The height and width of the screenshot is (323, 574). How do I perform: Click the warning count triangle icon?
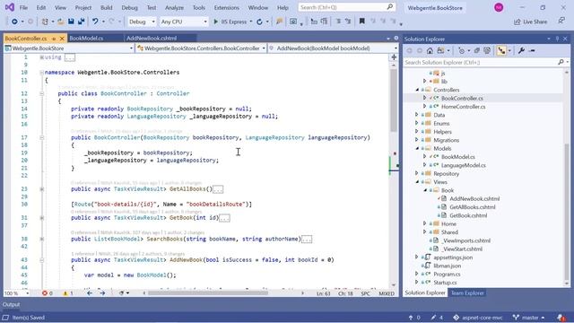coord(65,293)
